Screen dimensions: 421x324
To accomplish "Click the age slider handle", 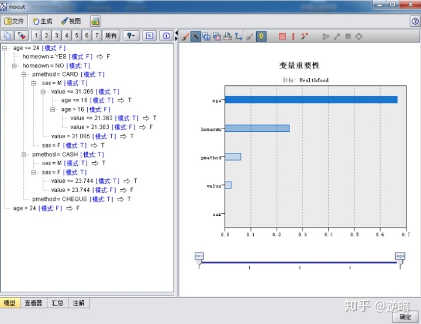I will [x=400, y=259].
